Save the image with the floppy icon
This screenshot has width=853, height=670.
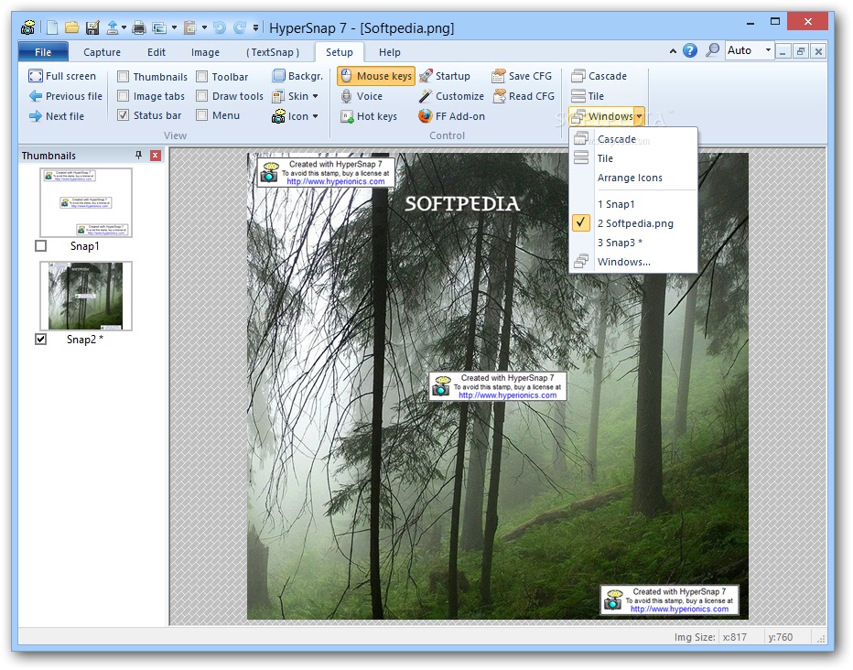click(92, 27)
